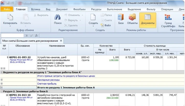Create a new Папка (folder)
Image resolution: width=185 pixels, height=106 pixels.
[x=106, y=15]
